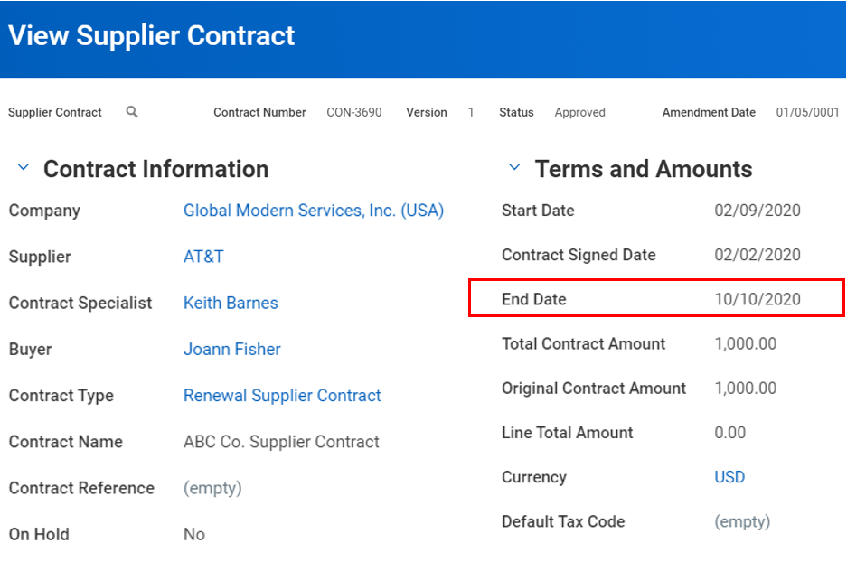Click contract number CON-3690
Screen dimensions: 847x562
pyautogui.click(x=353, y=113)
